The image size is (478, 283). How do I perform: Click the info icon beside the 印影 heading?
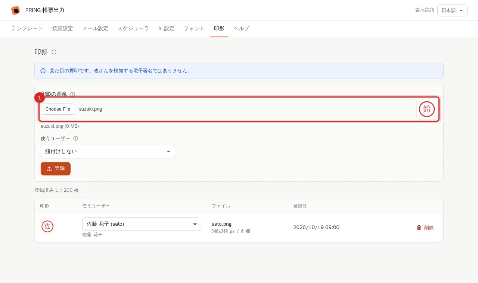[54, 52]
